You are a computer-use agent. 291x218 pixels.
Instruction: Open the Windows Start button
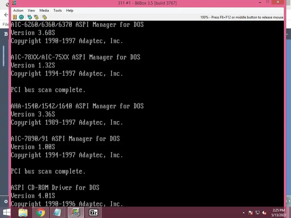click(x=7, y=212)
